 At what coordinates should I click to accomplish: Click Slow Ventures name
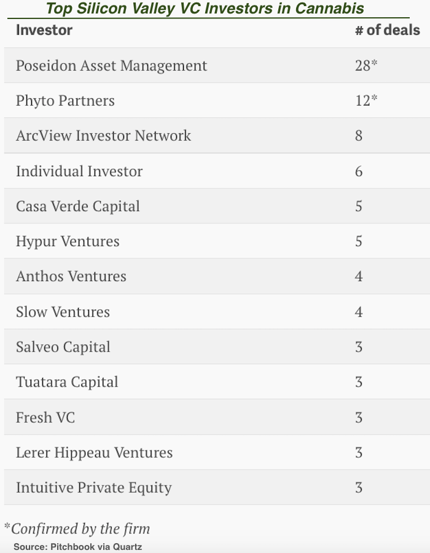63,312
